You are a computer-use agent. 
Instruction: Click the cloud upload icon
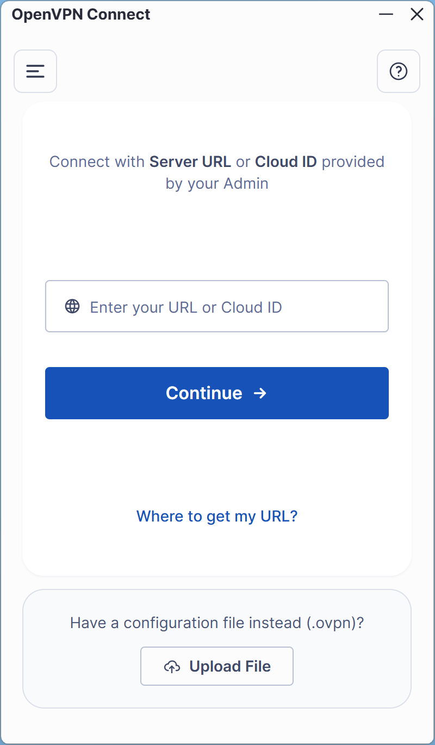click(x=172, y=667)
